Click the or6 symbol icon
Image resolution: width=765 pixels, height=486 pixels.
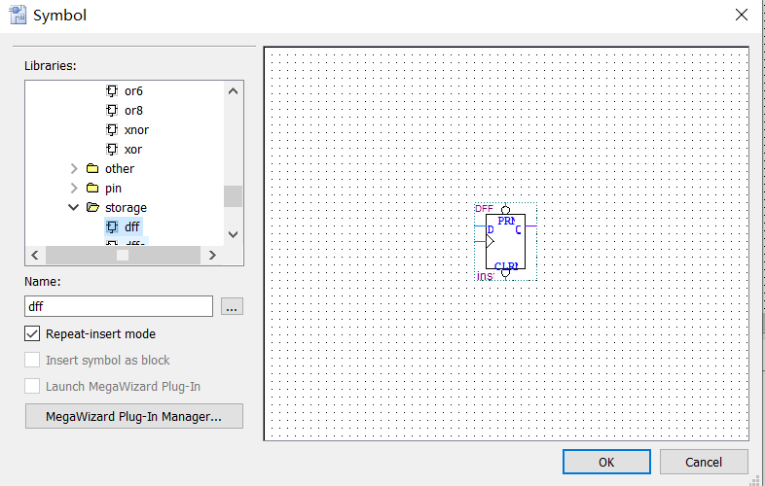(112, 90)
